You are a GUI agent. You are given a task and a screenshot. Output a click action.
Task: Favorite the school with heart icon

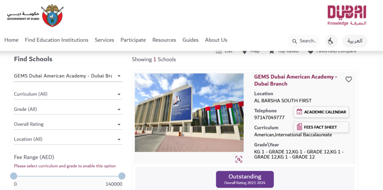click(x=349, y=79)
